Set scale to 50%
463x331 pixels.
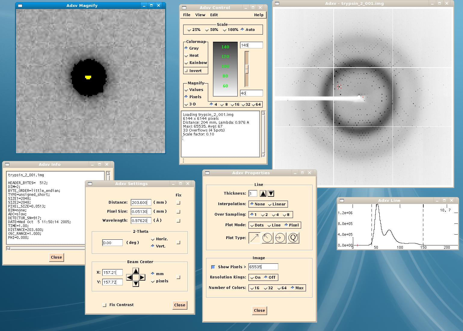[x=211, y=30]
